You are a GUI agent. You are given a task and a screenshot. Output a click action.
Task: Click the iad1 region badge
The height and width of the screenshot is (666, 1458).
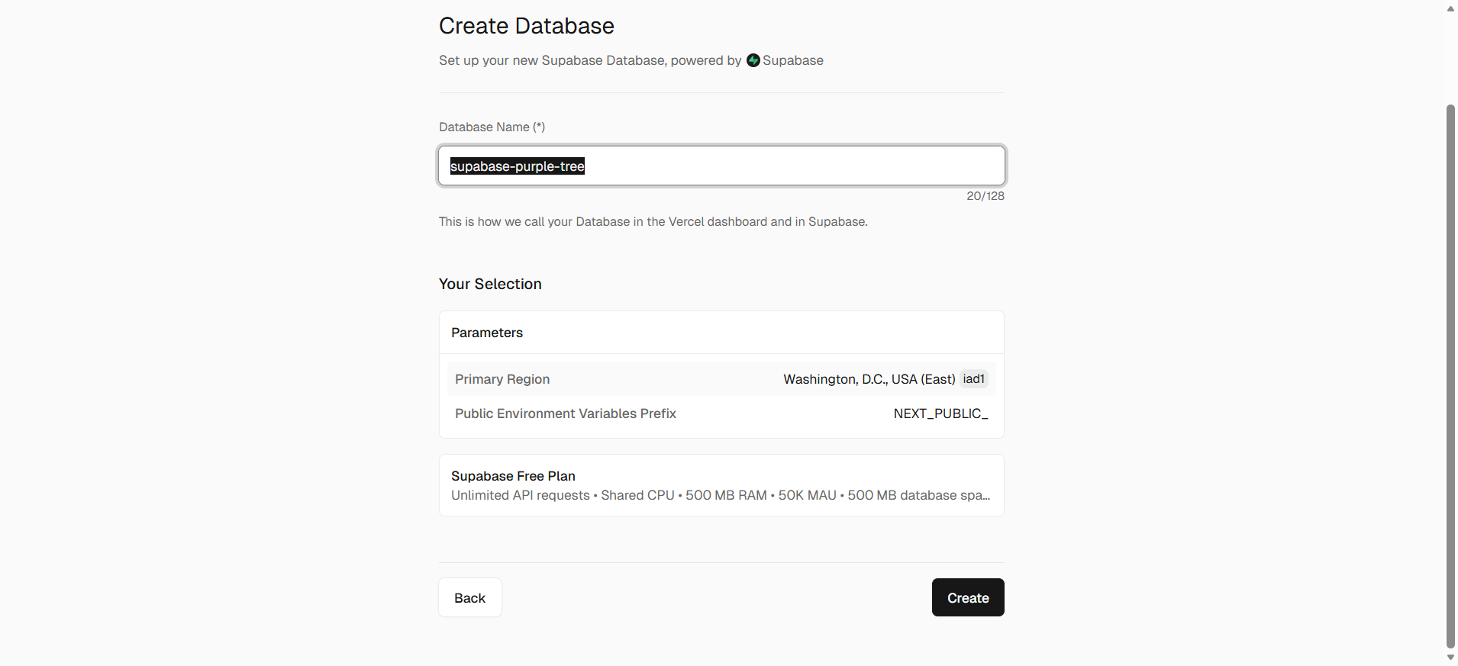[x=974, y=379]
